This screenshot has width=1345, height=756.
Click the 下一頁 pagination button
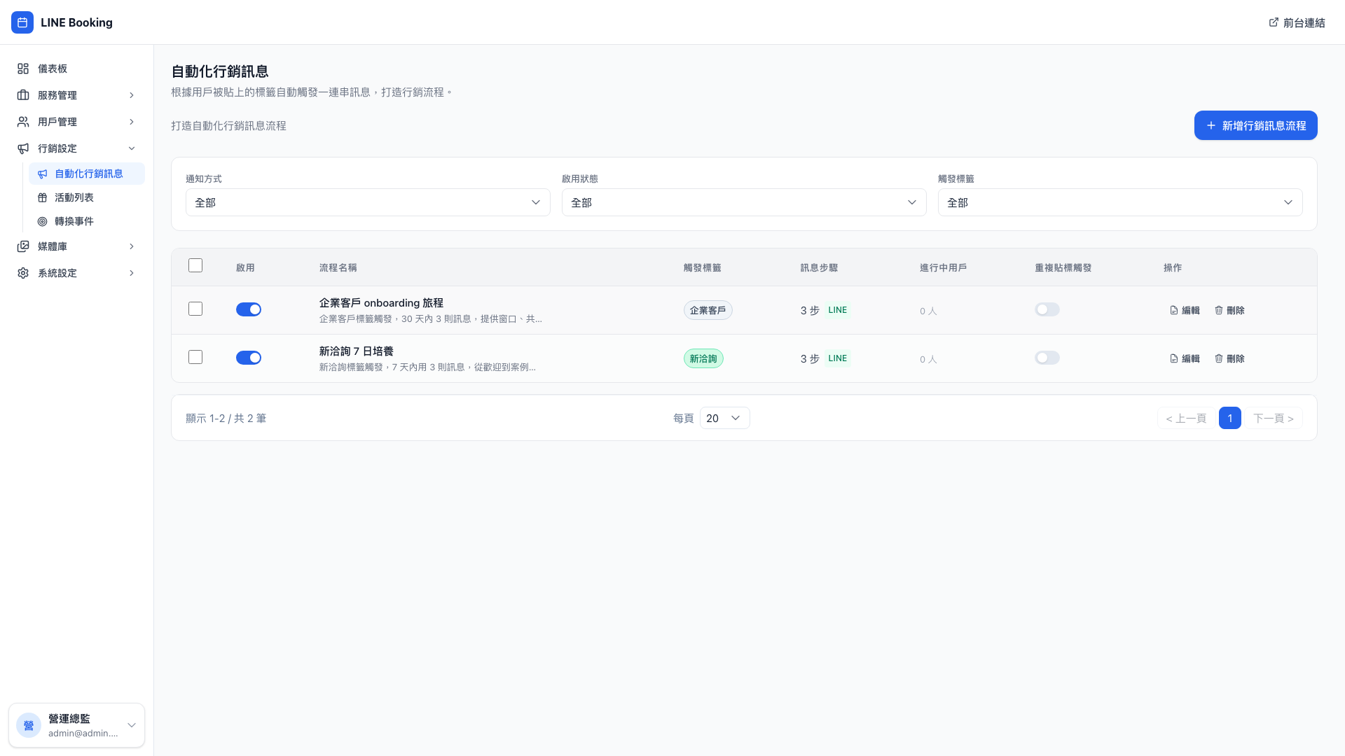click(x=1274, y=418)
